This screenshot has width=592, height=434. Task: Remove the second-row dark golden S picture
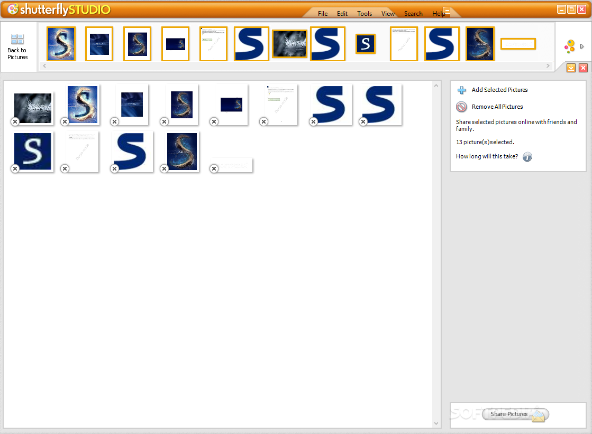tap(164, 169)
